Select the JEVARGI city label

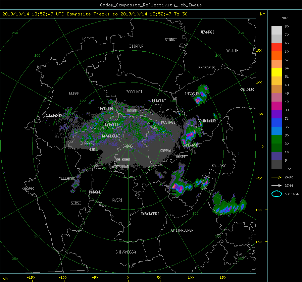coord(207,32)
